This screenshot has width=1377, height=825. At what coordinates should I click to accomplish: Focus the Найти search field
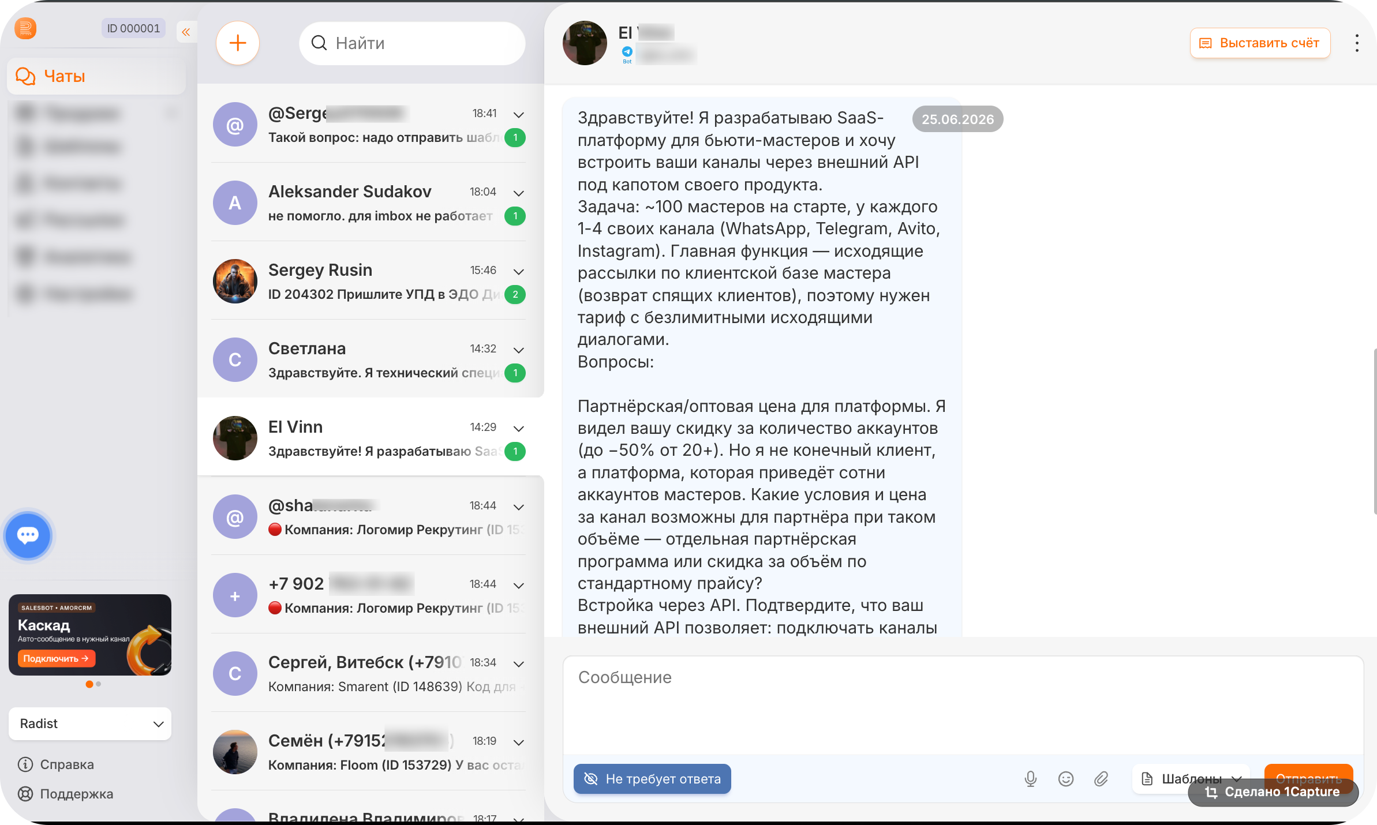[x=412, y=43]
